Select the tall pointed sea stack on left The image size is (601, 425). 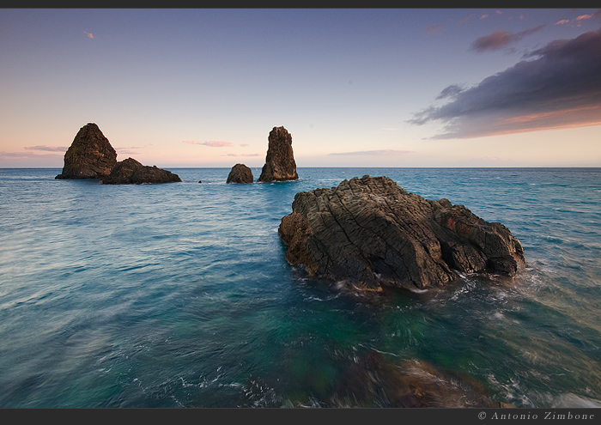coord(88,153)
